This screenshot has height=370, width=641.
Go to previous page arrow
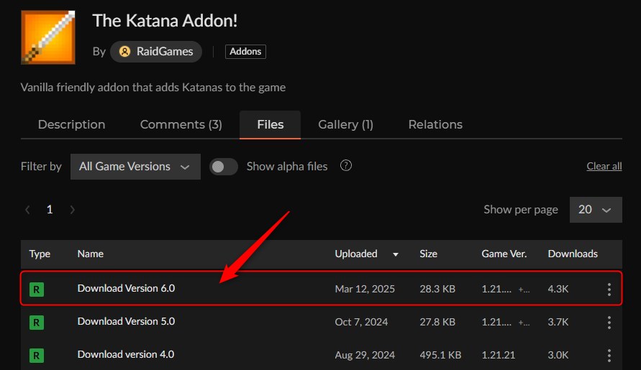(x=27, y=210)
